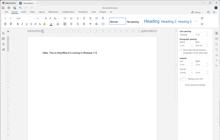The width and height of the screenshot is (220, 140).
Task: Open the Comments panel in left sidebar
Action: pos(3,39)
